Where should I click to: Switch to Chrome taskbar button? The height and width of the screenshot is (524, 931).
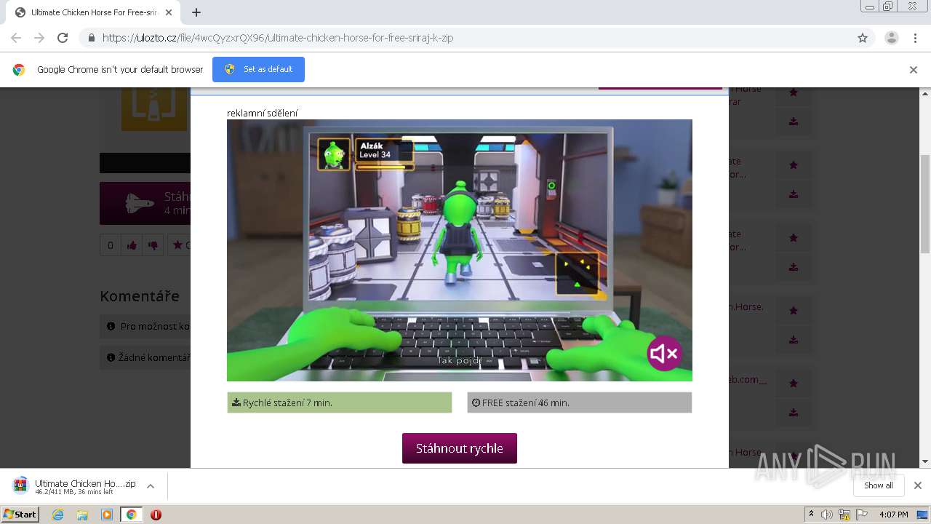click(131, 515)
